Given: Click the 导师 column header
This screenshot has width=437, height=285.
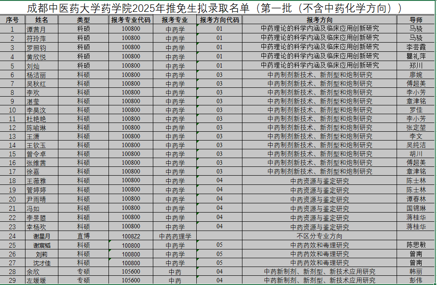Looking at the screenshot, I should click(x=416, y=20).
